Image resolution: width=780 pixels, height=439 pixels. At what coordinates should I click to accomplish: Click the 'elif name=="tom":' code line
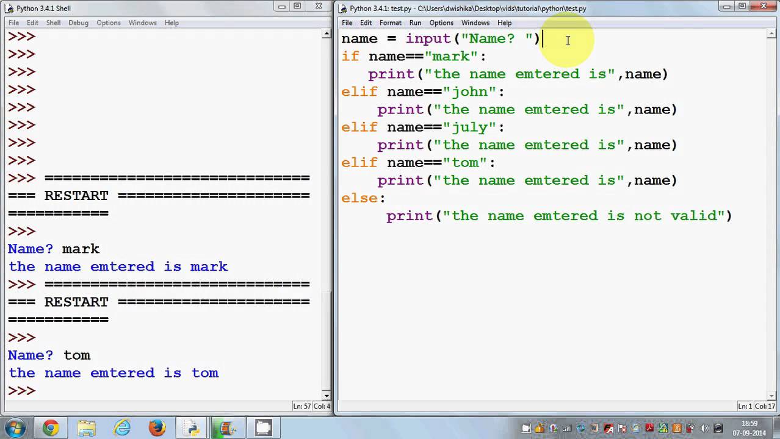tap(418, 162)
